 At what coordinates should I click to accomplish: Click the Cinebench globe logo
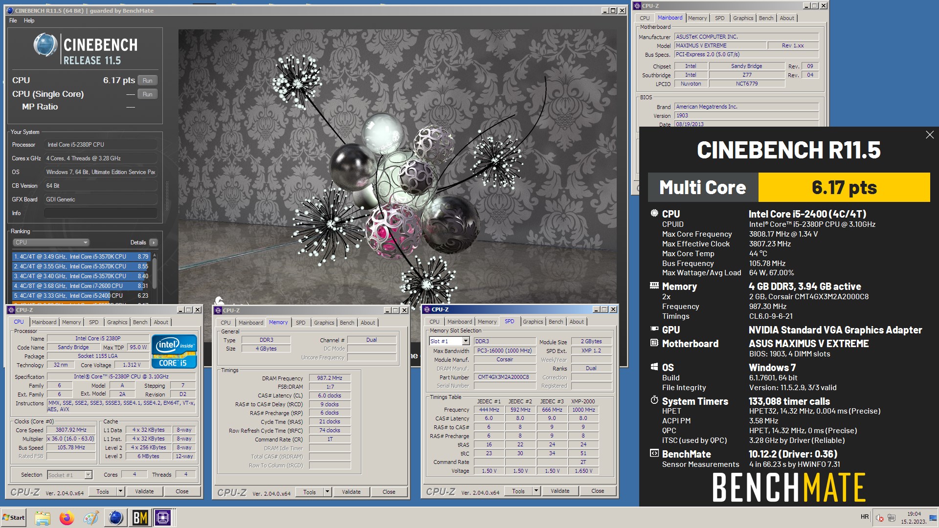[45, 45]
